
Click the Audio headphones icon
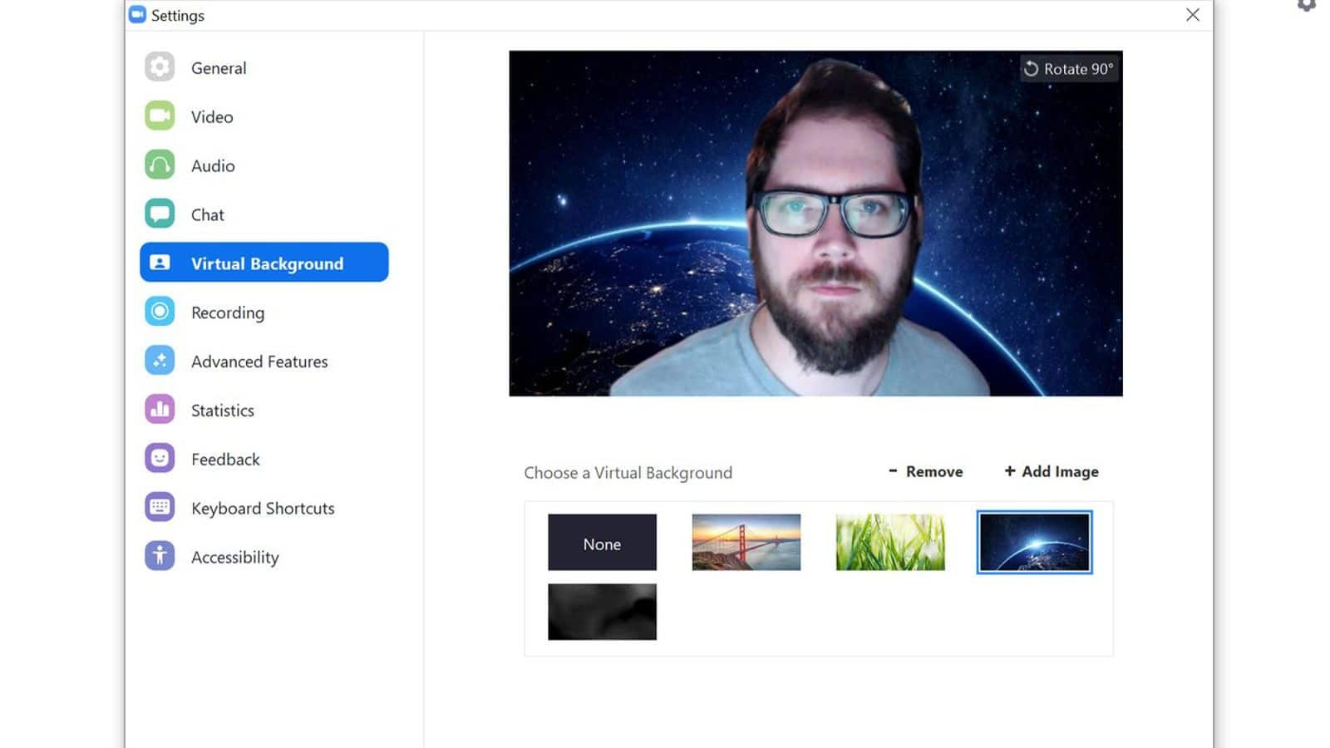[160, 165]
